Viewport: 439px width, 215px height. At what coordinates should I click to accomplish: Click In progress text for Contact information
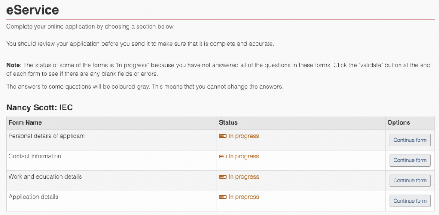tap(244, 157)
